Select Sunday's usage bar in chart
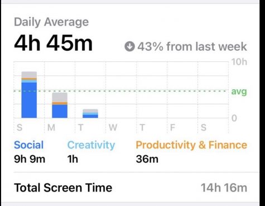This screenshot has height=206, width=265. coord(29,95)
